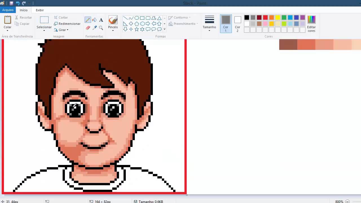
Task: Select the Pencil tool
Action: pyautogui.click(x=88, y=20)
